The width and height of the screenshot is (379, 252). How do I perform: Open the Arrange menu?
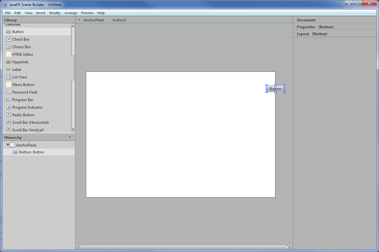(71, 13)
